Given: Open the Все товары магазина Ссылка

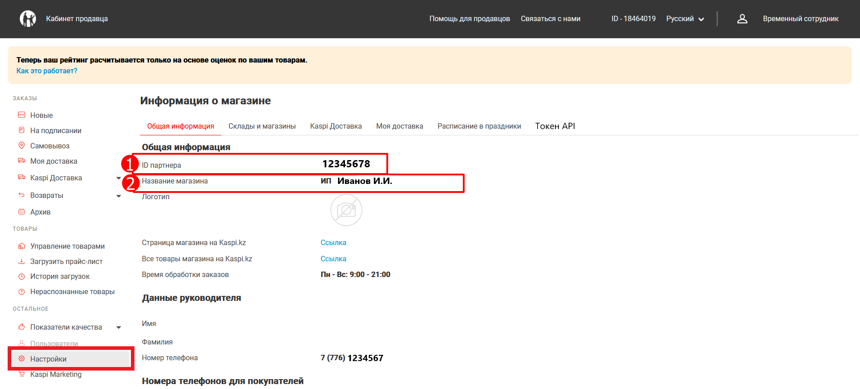Looking at the screenshot, I should click(333, 259).
